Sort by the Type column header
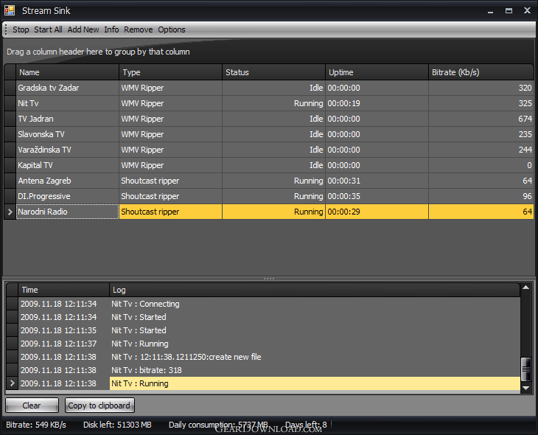Screen dimensions: 538x435 (170, 72)
